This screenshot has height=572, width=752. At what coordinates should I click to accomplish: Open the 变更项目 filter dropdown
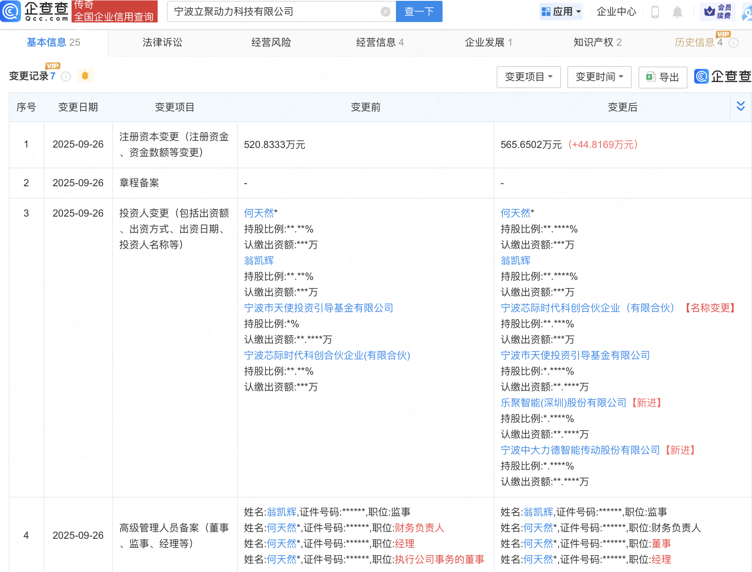coord(528,77)
